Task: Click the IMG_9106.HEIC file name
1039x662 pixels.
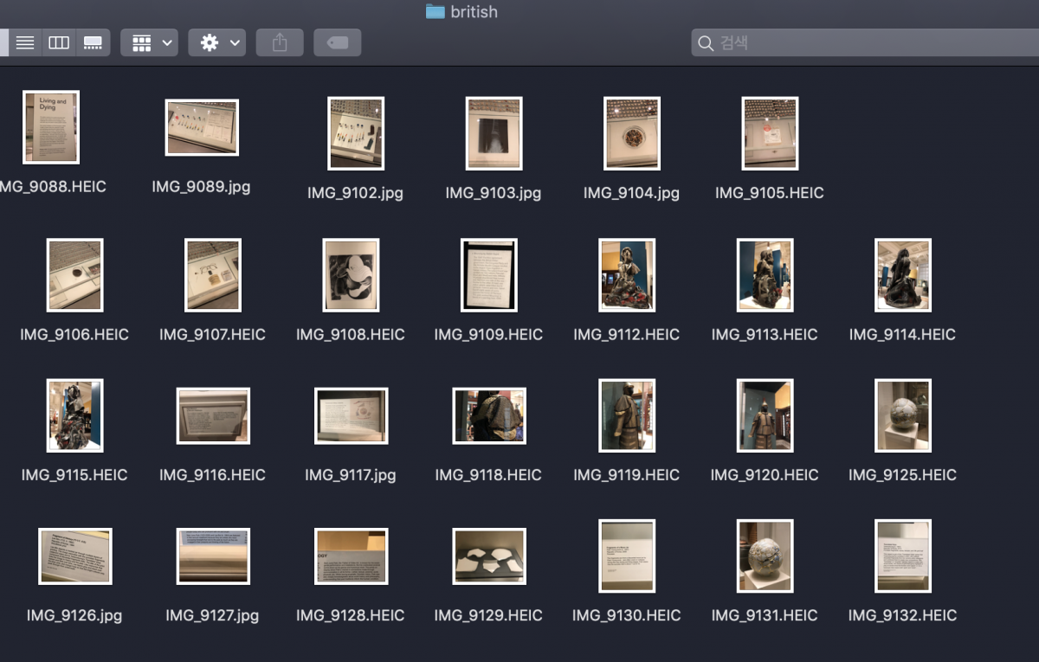Action: [x=74, y=334]
